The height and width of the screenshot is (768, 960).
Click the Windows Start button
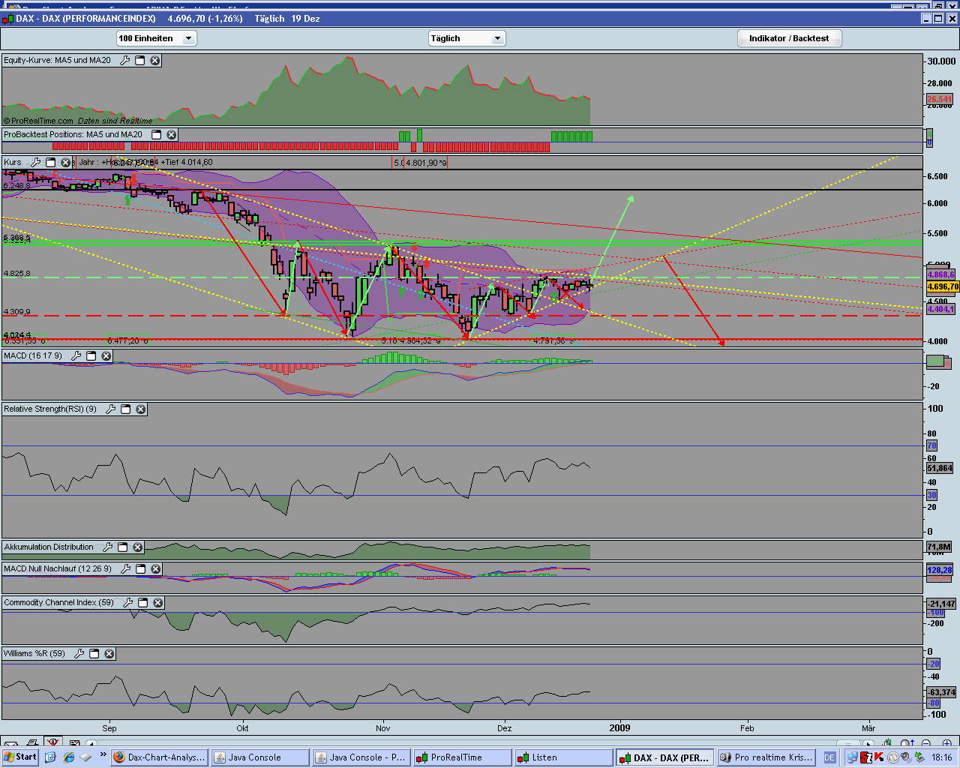click(x=20, y=757)
